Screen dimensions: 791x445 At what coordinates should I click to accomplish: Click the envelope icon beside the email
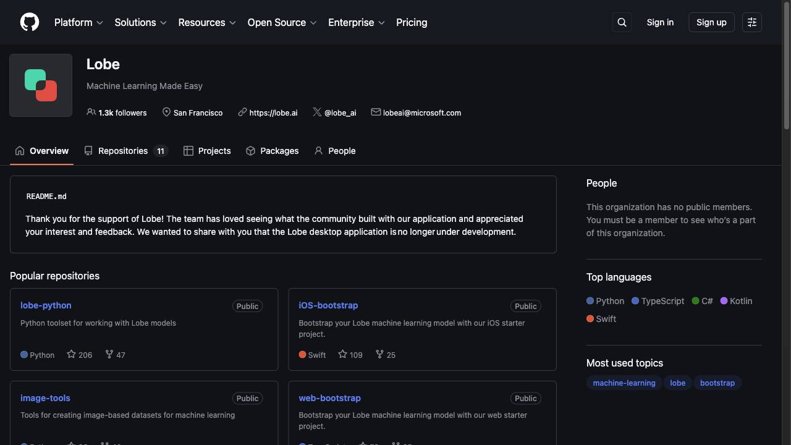[x=376, y=112]
